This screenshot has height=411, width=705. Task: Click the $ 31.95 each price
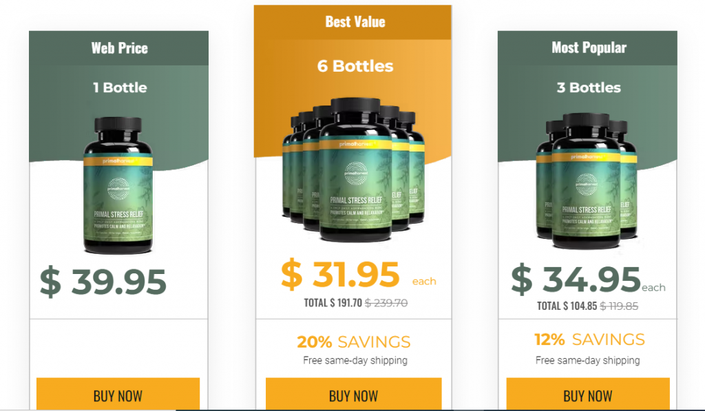point(358,274)
